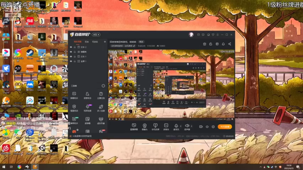This screenshot has height=170, width=303.
Task: Open the 有道 red desktop shortcut
Action: [x=30, y=22]
